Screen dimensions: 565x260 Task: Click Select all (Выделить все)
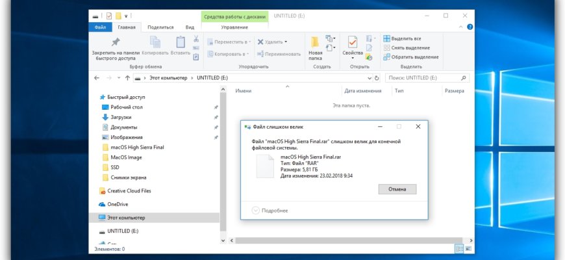click(x=402, y=38)
